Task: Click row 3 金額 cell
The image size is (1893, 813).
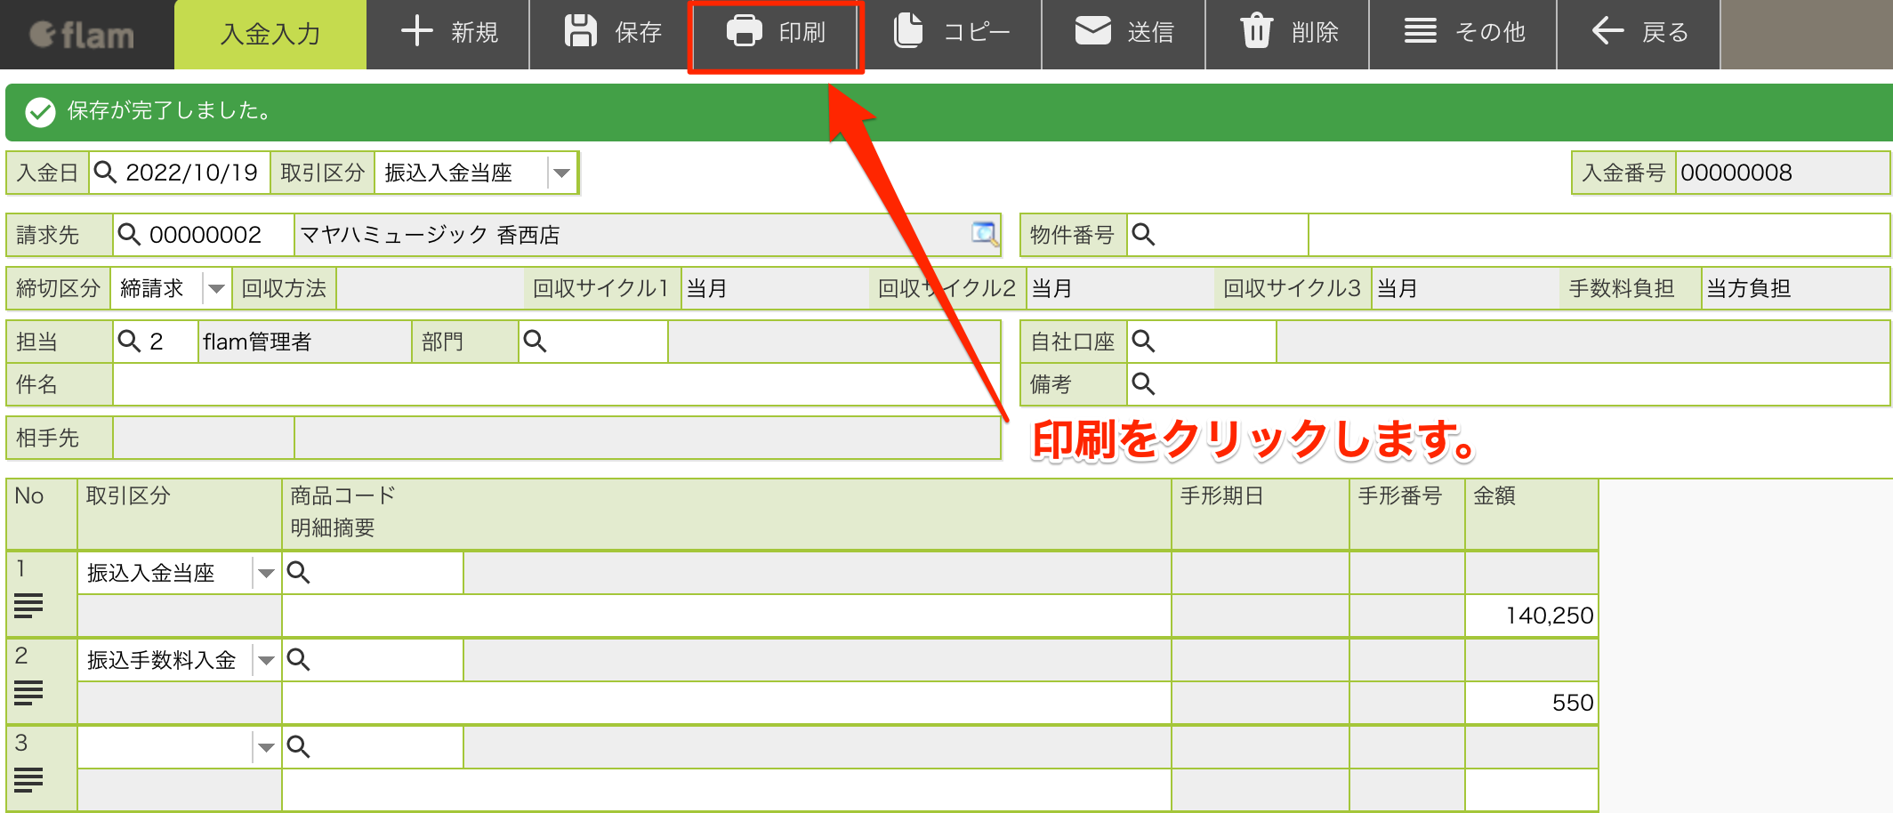Action: 1531,790
